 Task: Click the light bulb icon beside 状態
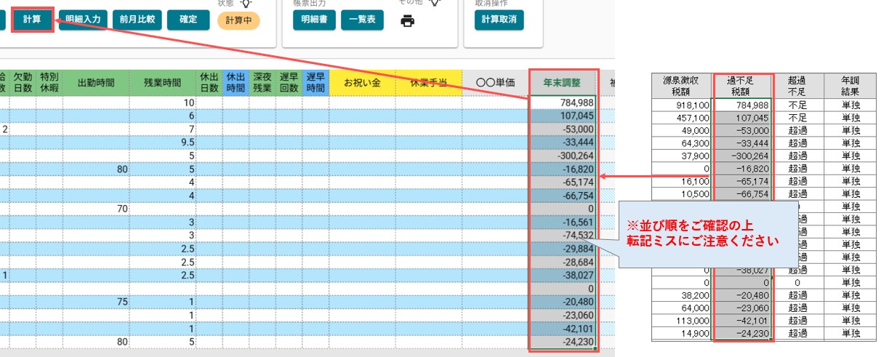pos(246,3)
